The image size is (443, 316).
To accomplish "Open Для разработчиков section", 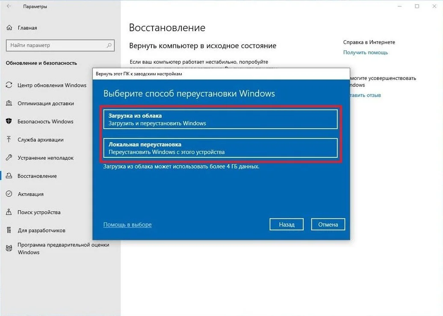I will click(x=41, y=230).
